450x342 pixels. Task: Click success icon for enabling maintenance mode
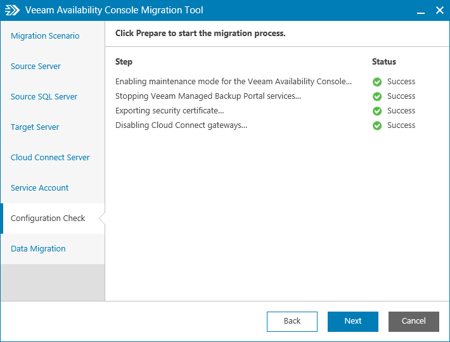coord(377,82)
